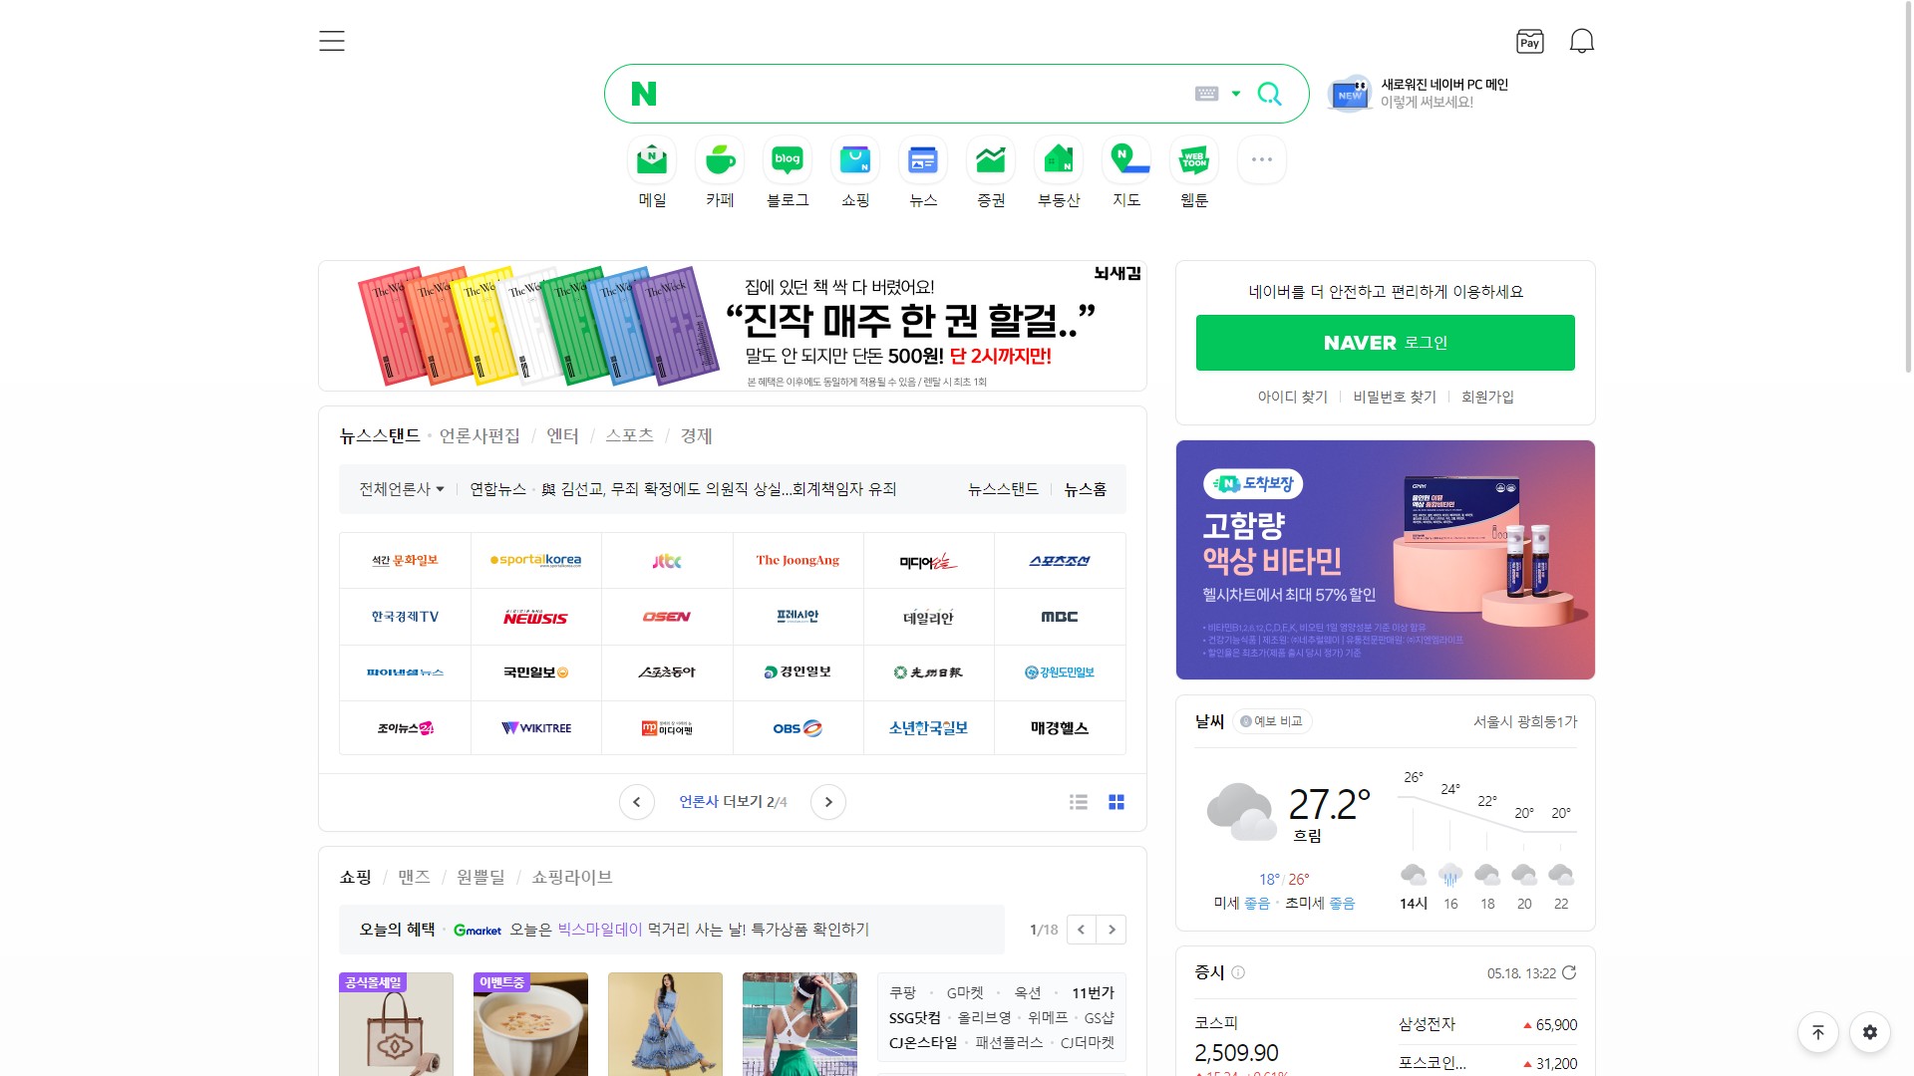Expand search autocomplete dropdown arrow
The height and width of the screenshot is (1076, 1914).
pos(1236,94)
